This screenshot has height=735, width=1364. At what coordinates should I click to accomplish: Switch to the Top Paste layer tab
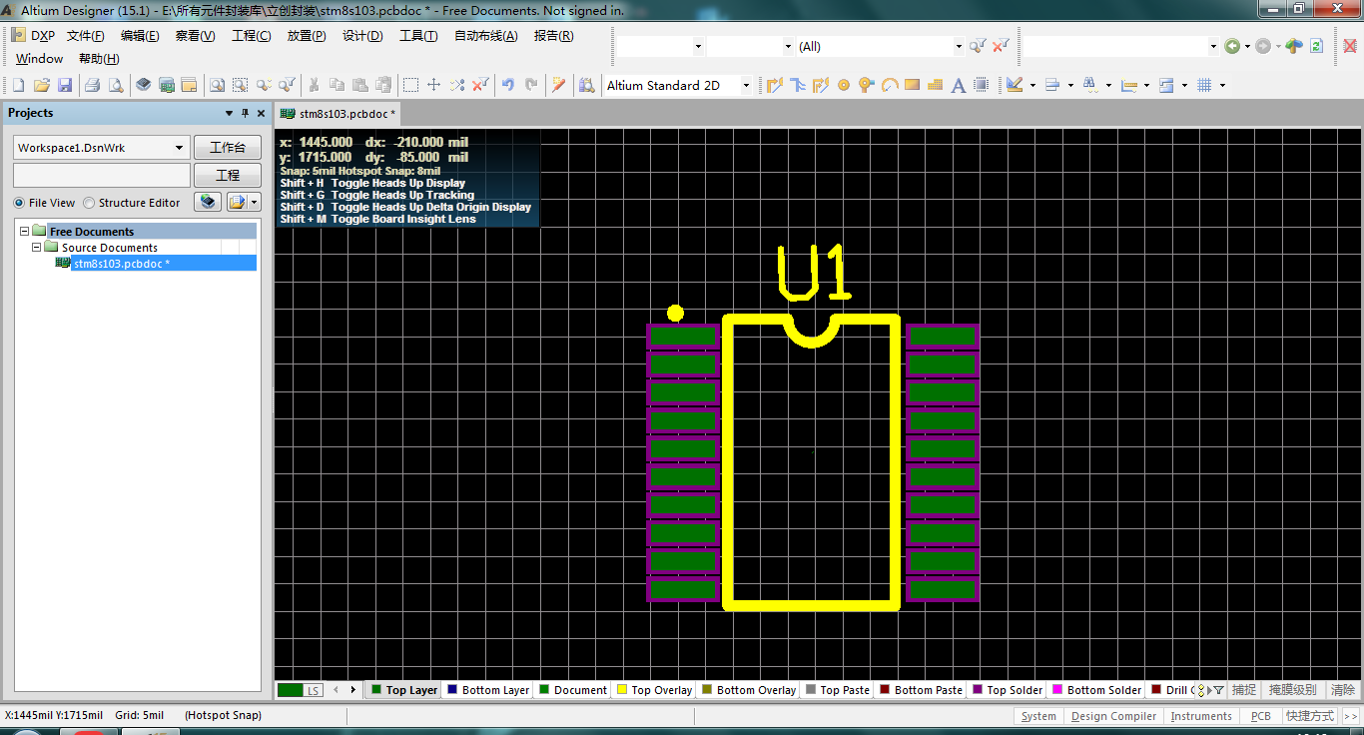pos(838,690)
